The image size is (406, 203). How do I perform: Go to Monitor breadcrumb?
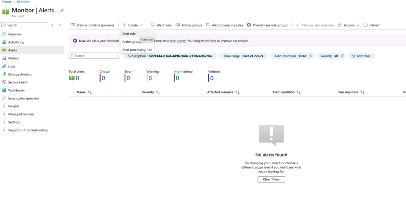23,2
